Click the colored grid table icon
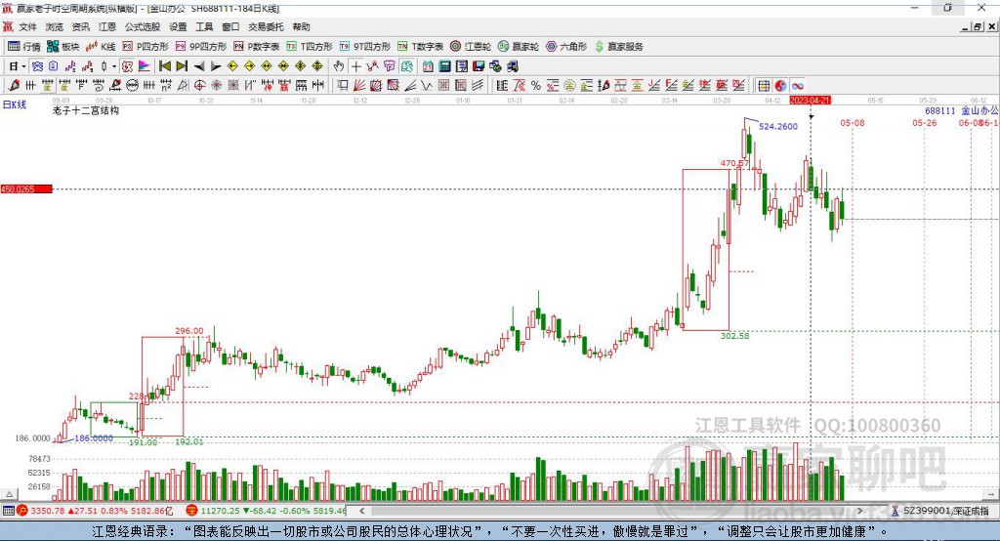The height and width of the screenshot is (541, 1000). coord(764,86)
